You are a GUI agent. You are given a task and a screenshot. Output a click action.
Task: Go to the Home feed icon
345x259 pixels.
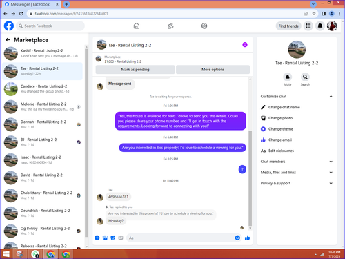pyautogui.click(x=137, y=26)
